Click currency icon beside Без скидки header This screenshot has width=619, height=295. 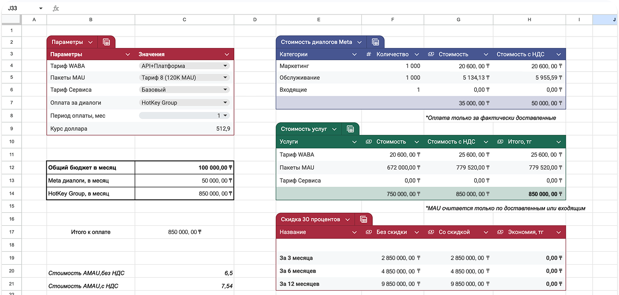pos(369,232)
